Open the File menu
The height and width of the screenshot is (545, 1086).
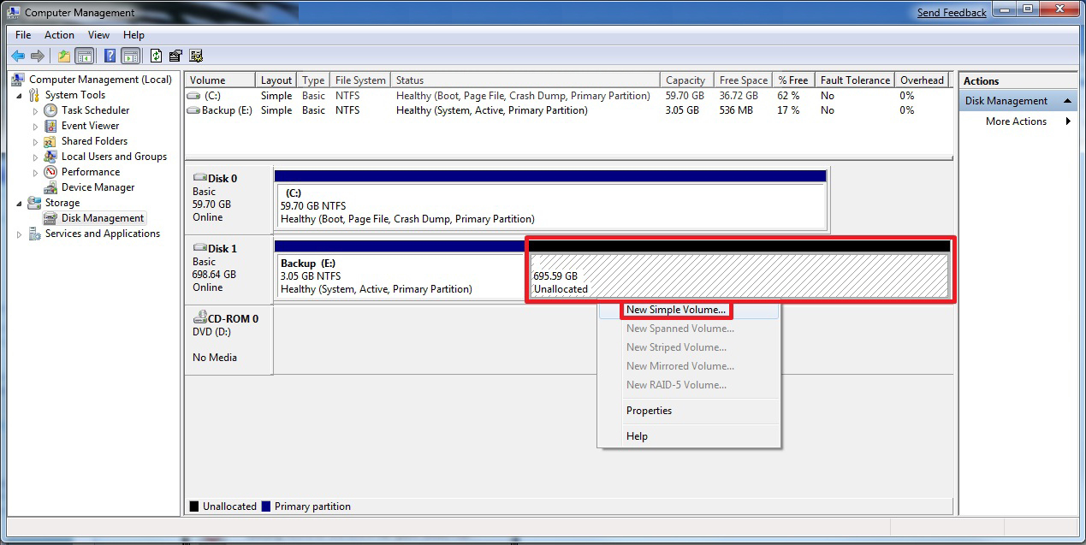pos(23,35)
